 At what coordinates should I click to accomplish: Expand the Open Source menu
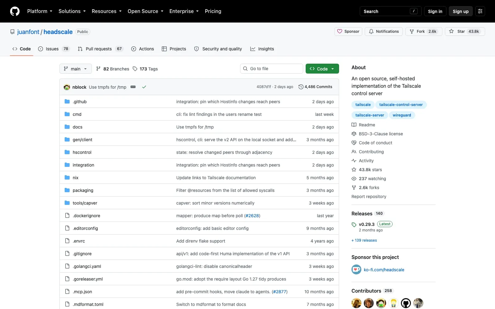145,11
